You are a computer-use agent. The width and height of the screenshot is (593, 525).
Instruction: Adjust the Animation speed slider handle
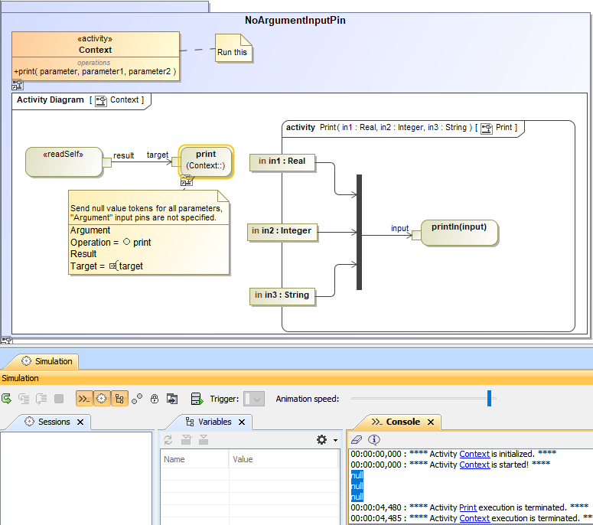[x=489, y=399]
